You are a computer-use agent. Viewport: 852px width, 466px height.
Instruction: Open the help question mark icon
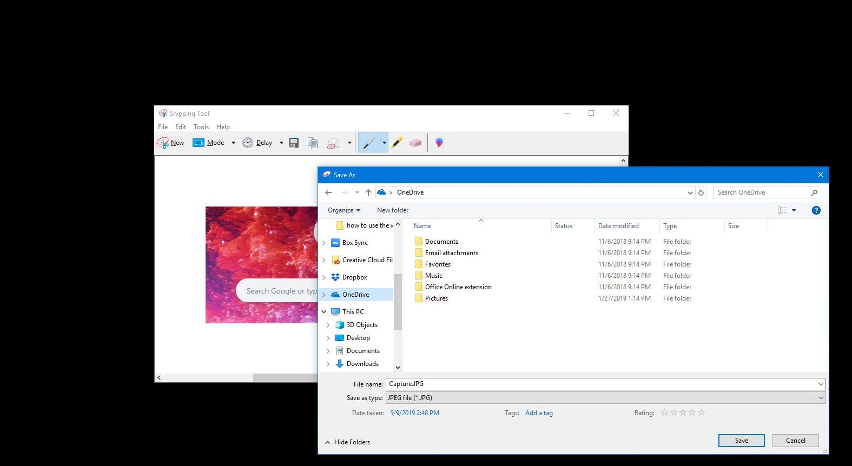pos(816,210)
